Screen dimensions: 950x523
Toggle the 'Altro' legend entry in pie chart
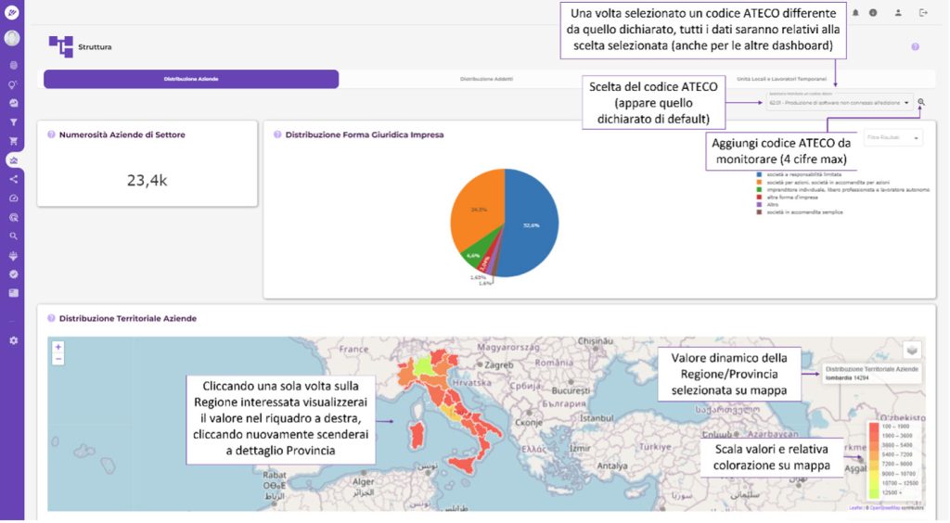(770, 204)
